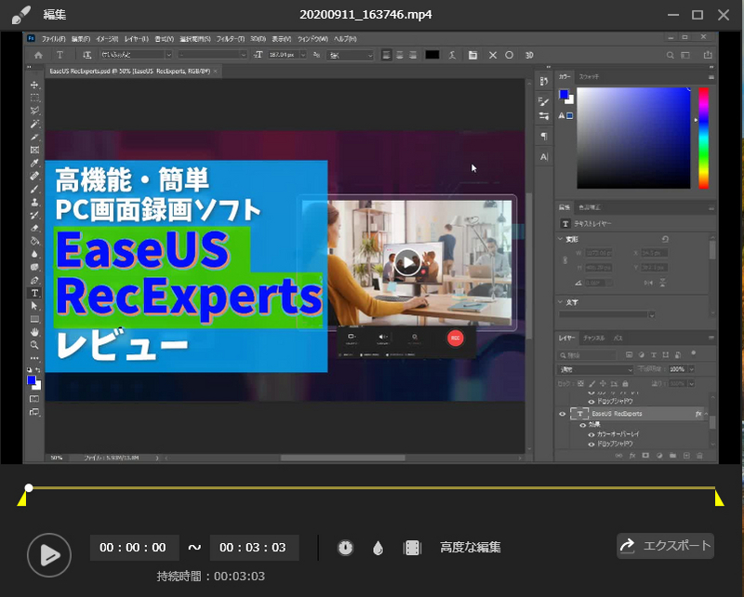Toggle visibility of 効果 effects group
The width and height of the screenshot is (744, 597).
pyautogui.click(x=583, y=425)
